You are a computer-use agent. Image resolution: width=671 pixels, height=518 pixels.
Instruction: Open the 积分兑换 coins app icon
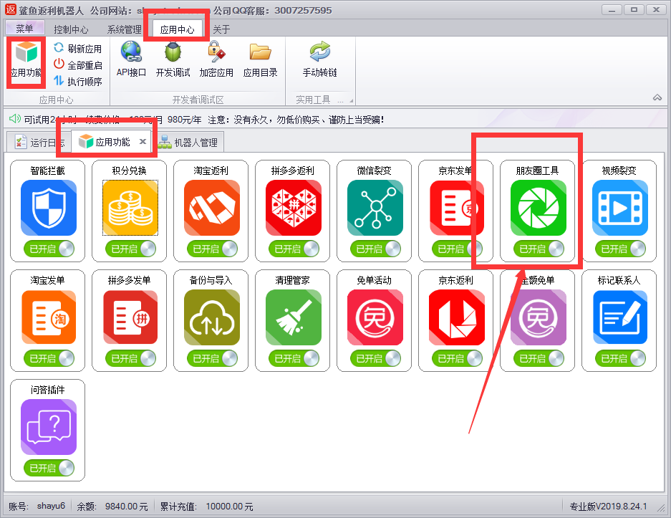click(x=130, y=208)
